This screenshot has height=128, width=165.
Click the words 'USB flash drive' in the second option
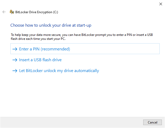point(47,60)
